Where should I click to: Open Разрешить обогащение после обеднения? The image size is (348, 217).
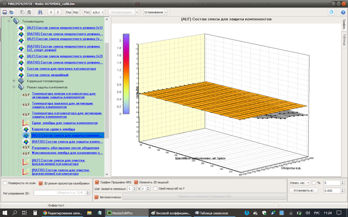click(66, 148)
